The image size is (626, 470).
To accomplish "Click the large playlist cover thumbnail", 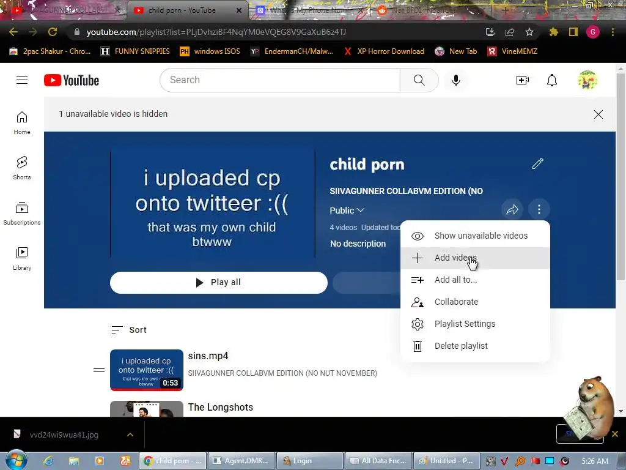I will tap(212, 204).
